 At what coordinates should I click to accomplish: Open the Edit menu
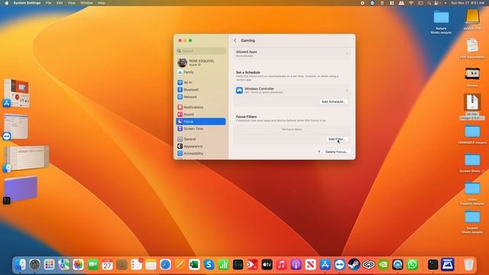click(x=60, y=3)
